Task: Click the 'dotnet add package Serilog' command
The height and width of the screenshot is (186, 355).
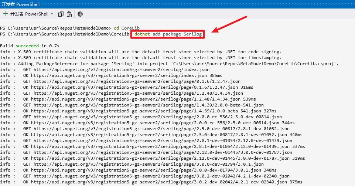Action: (168, 34)
